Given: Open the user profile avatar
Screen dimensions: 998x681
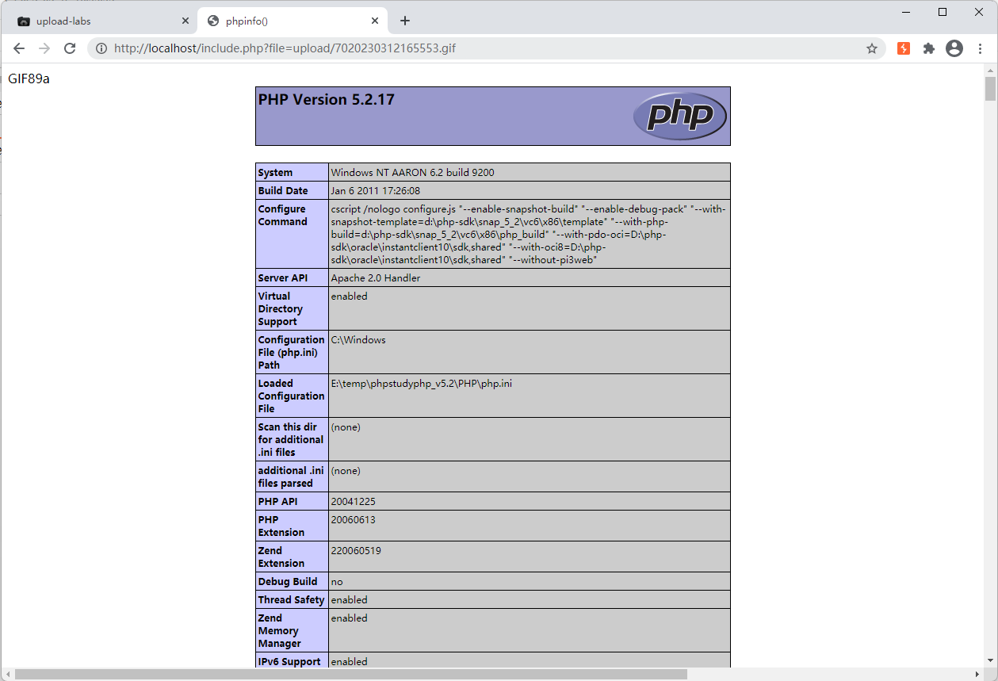Looking at the screenshot, I should pos(954,48).
